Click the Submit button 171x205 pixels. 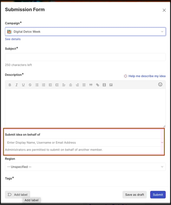(x=158, y=195)
